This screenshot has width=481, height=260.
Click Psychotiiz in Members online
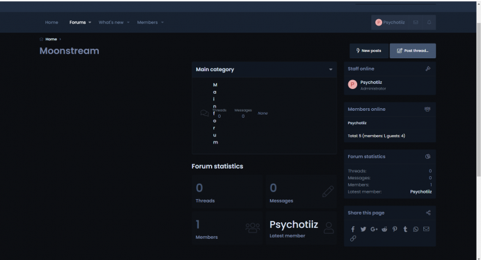(357, 123)
